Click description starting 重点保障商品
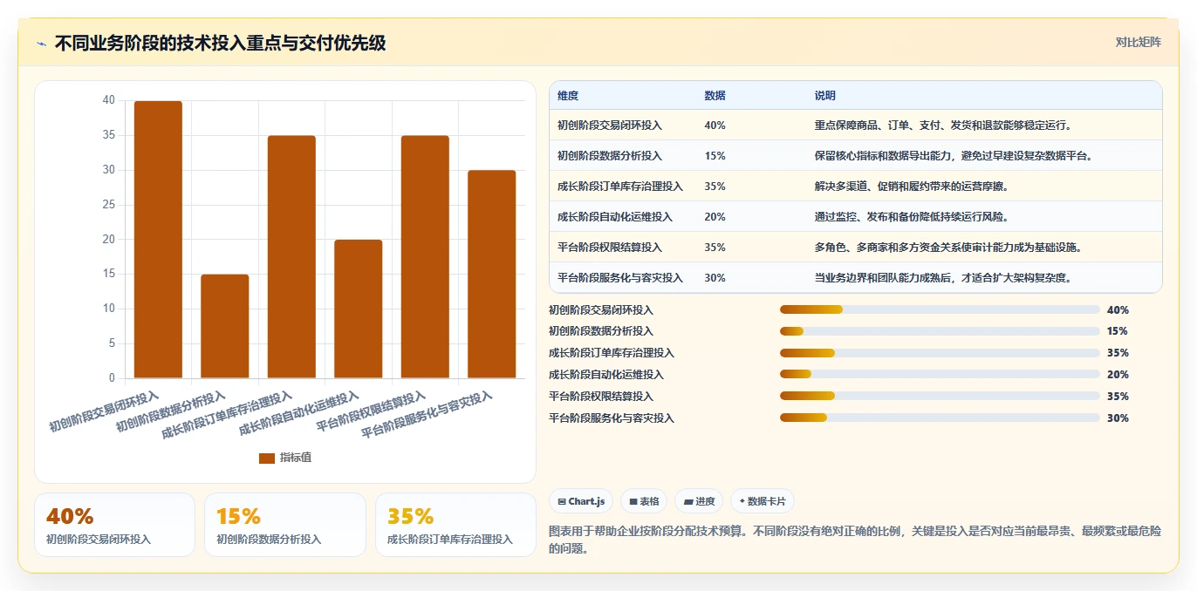 [x=943, y=126]
